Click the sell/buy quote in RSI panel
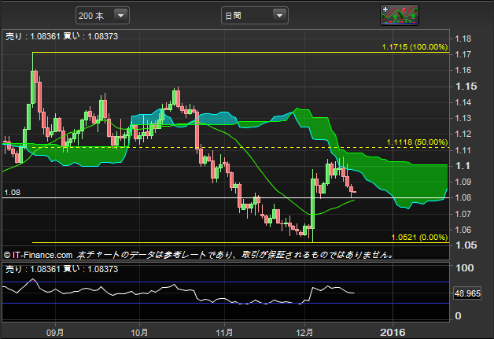The height and width of the screenshot is (339, 494). click(61, 269)
